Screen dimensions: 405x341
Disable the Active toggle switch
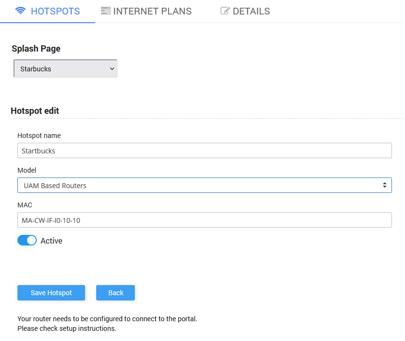click(27, 240)
